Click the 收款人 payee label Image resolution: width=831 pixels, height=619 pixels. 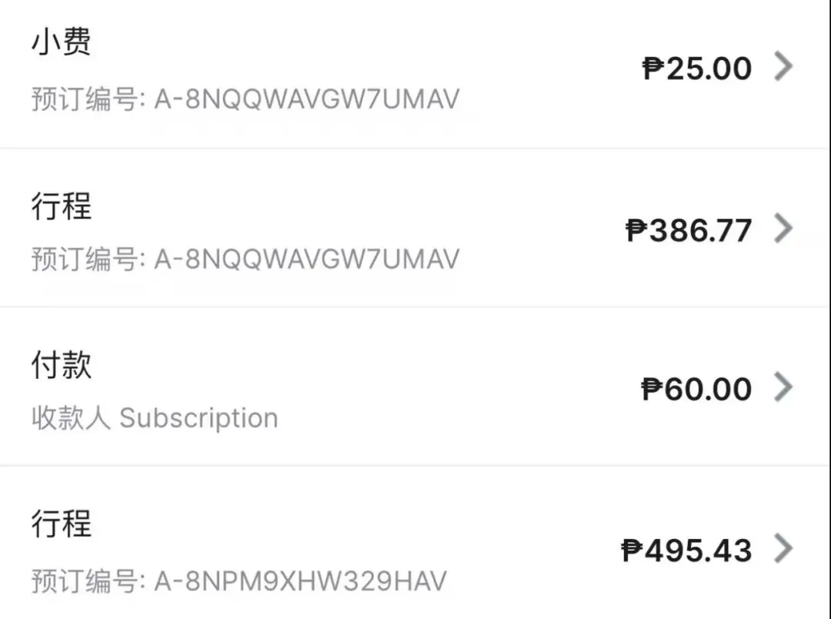tap(71, 418)
